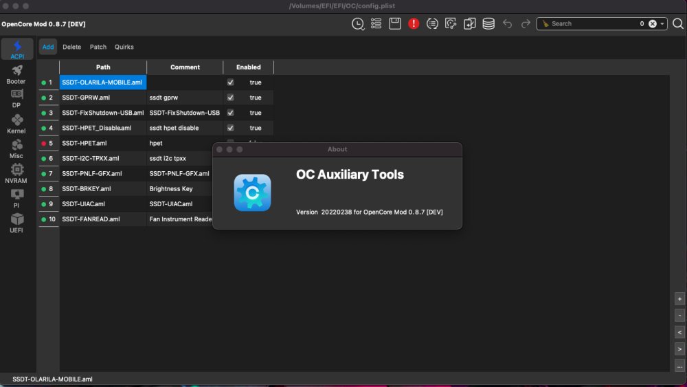Redo the last change
Screen dimensions: 687x387
pos(526,23)
